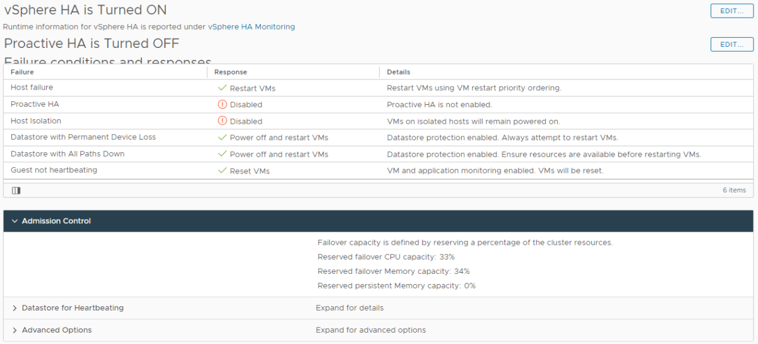Image resolution: width=758 pixels, height=344 pixels.
Task: Edit vSphere HA settings
Action: coord(731,11)
